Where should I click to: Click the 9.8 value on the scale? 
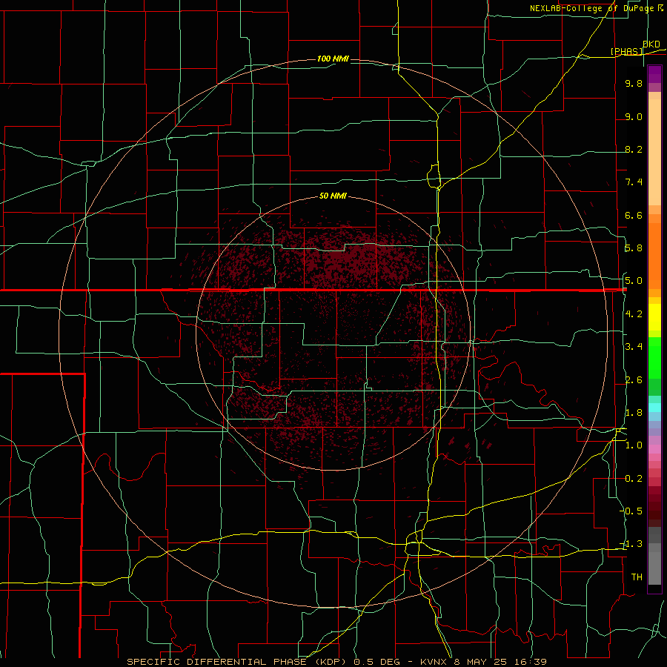[x=634, y=83]
